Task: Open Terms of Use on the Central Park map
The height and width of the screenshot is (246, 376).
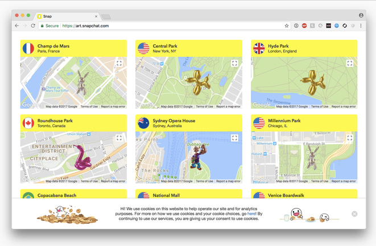Action: coord(205,107)
